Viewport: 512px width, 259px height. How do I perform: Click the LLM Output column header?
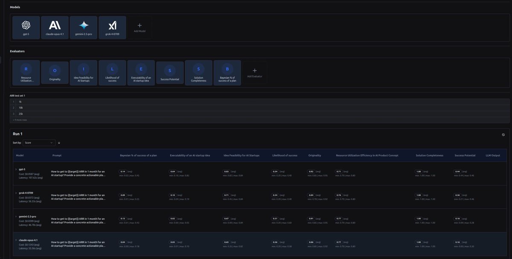(493, 155)
